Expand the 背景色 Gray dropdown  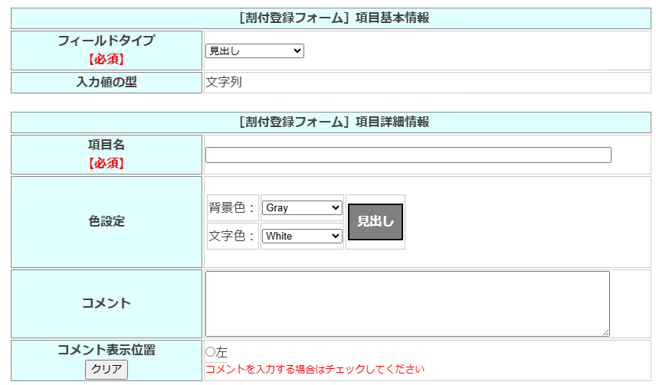tap(302, 208)
